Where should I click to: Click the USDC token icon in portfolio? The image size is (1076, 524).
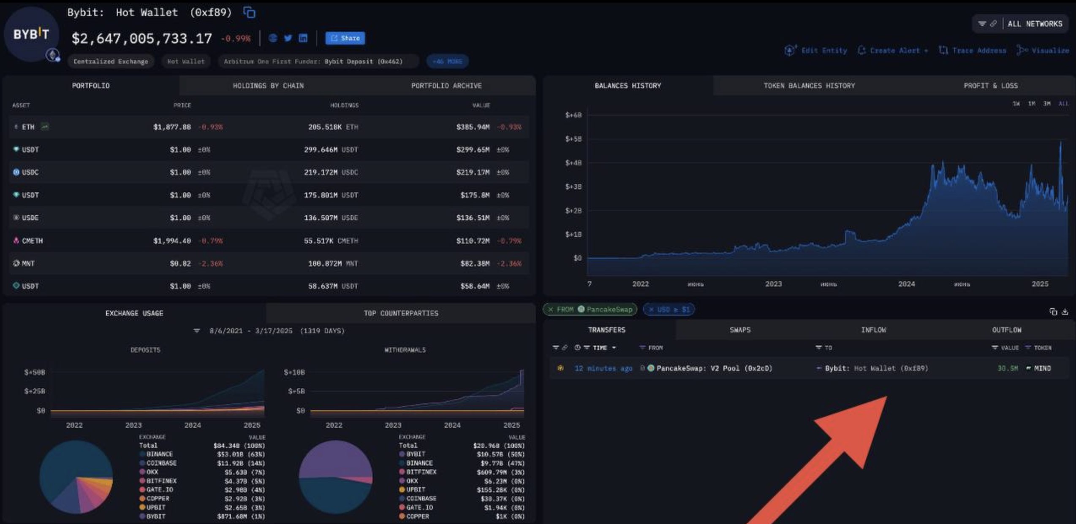(x=16, y=172)
